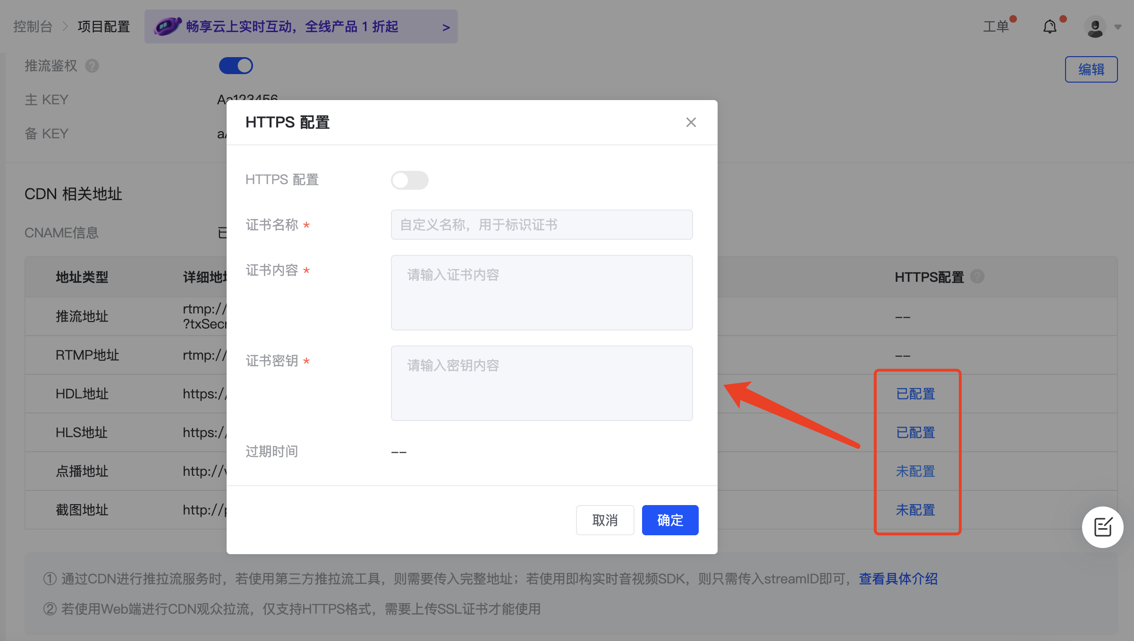Click the HTTPS配置 column help icon
Screen dimensions: 1134x641
977,277
